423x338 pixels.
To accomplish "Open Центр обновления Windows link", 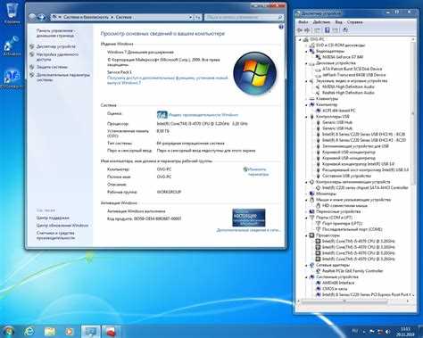I will [x=62, y=226].
